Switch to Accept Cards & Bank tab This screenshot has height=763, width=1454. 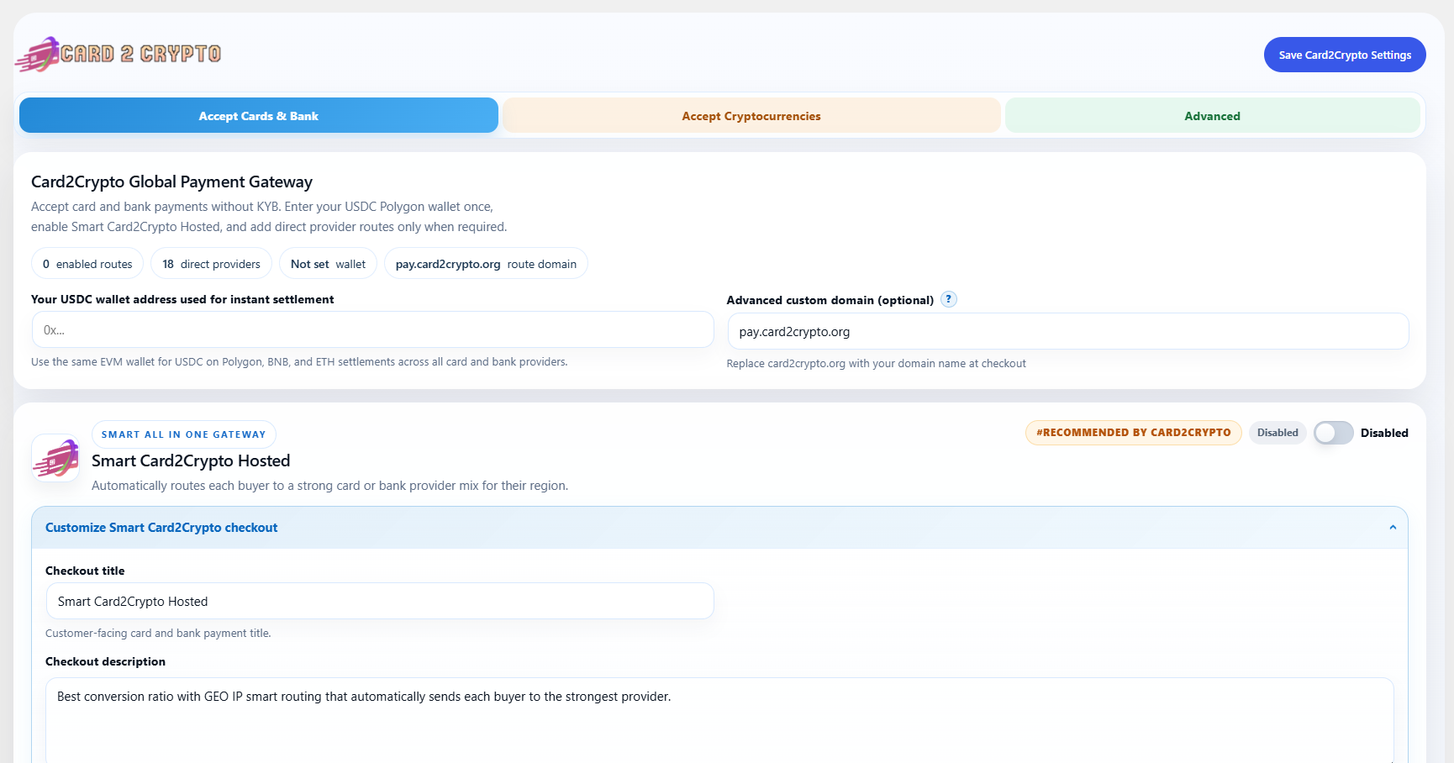pyautogui.click(x=259, y=116)
